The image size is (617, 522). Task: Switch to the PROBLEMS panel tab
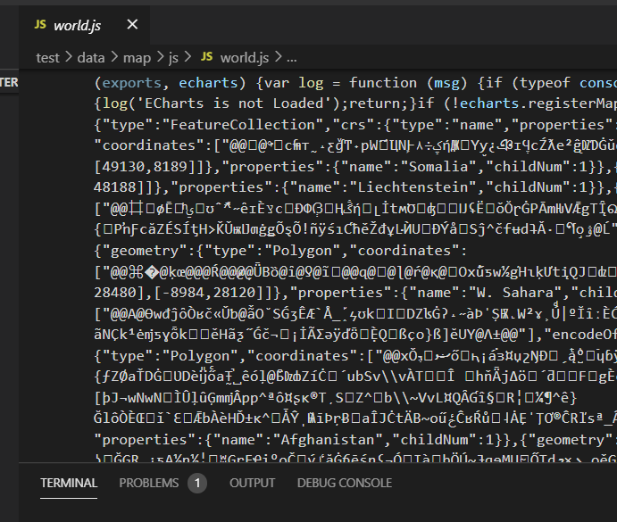click(x=149, y=483)
